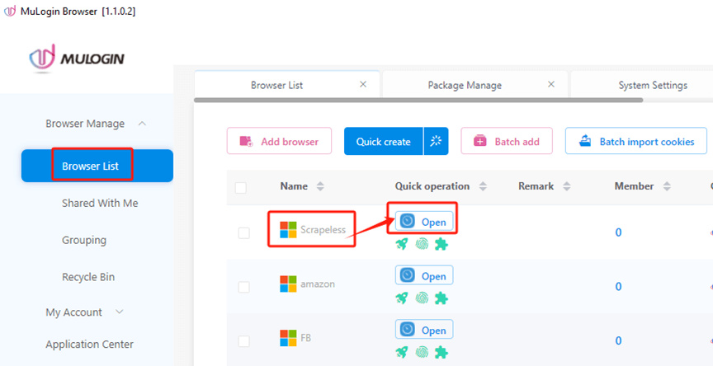This screenshot has width=713, height=366.
Task: Click the fingerprint icon in Scrapeless row
Action: click(x=422, y=244)
